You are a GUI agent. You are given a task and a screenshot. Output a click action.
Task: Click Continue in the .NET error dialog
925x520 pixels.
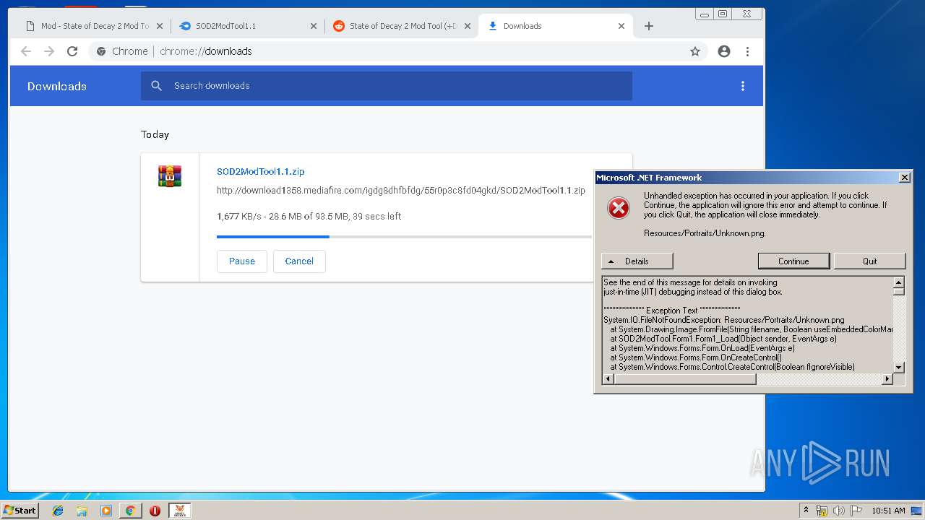tap(793, 261)
